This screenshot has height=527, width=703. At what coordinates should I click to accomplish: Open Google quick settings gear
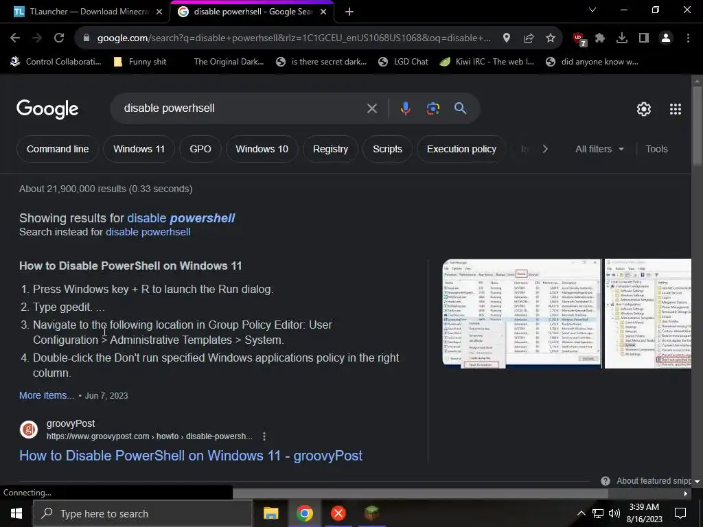[x=644, y=109]
